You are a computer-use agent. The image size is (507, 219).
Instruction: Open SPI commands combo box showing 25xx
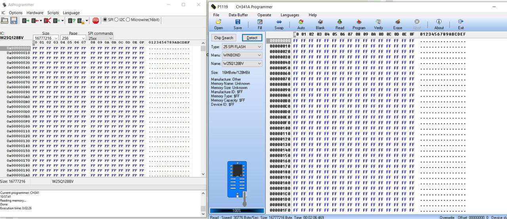click(100, 38)
